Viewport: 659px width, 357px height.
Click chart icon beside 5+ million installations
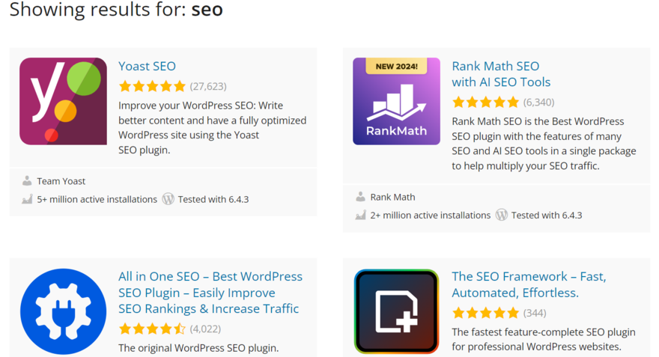[27, 199]
